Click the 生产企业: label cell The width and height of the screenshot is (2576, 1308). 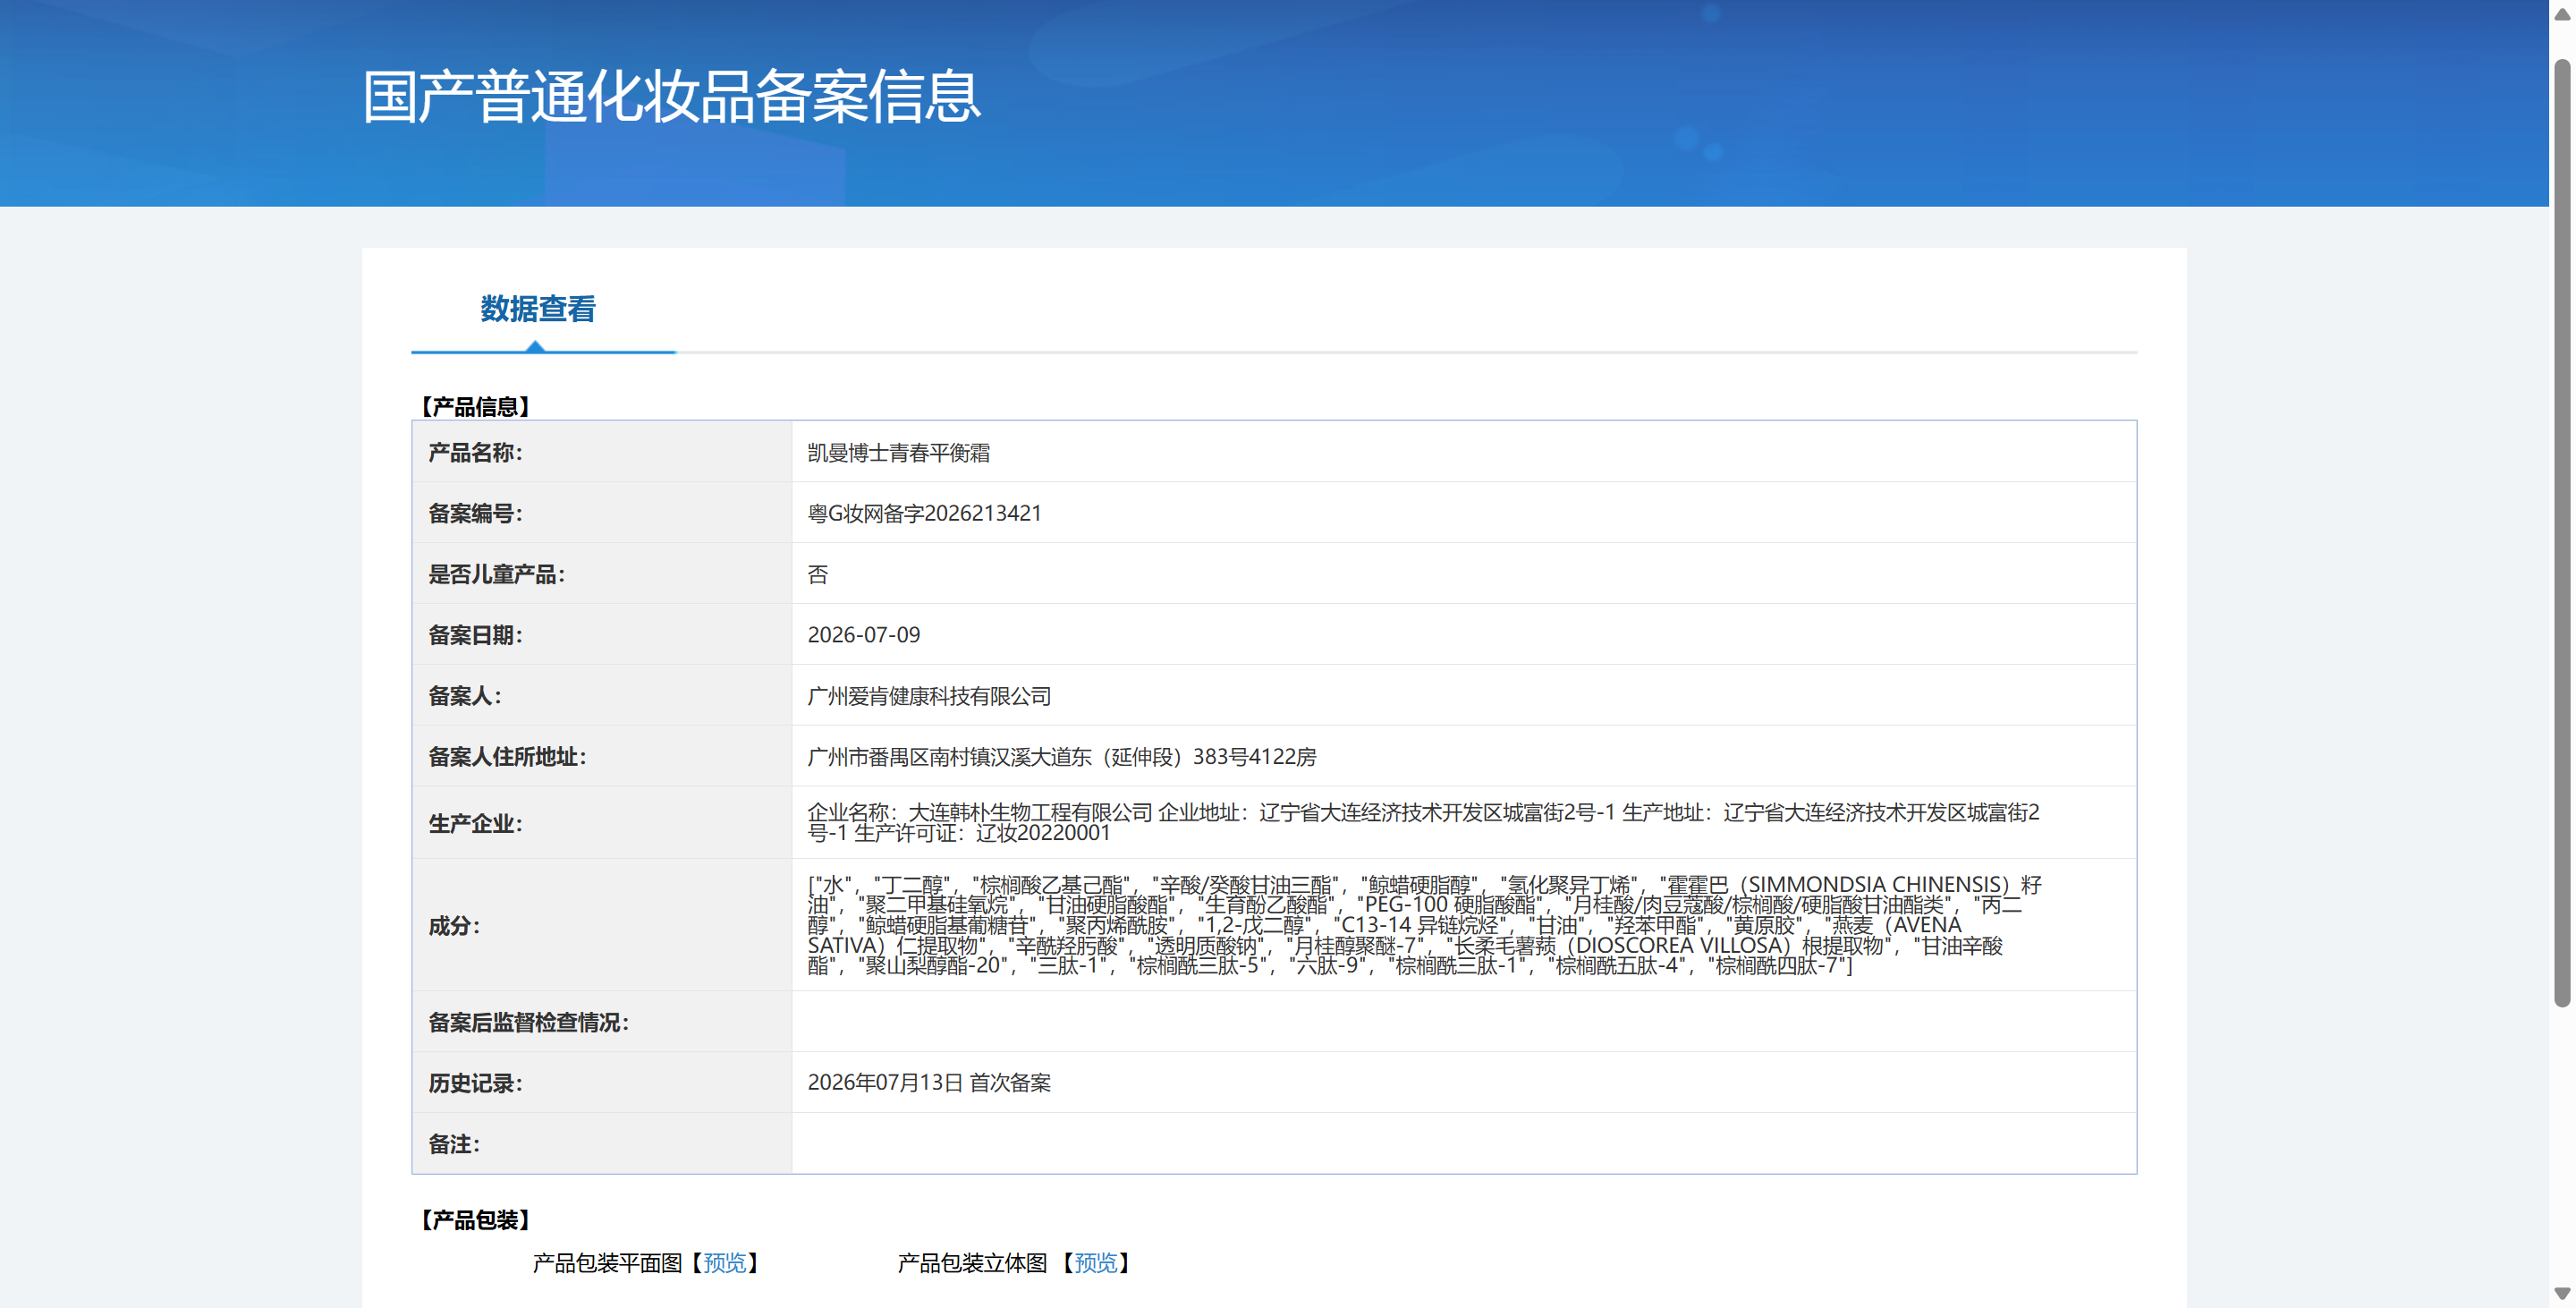[602, 823]
